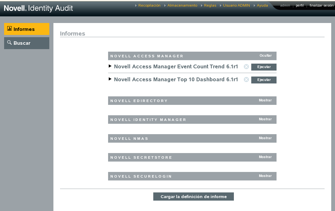Screen dimensions: 335x211
Task: Select the Buscar sidebar tab
Action: (x=27, y=43)
